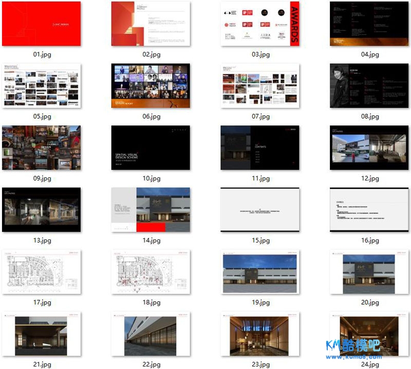This screenshot has width=411, height=369.
Task: Select the 06.jpg photo collage thumbnail
Action: pos(151,86)
